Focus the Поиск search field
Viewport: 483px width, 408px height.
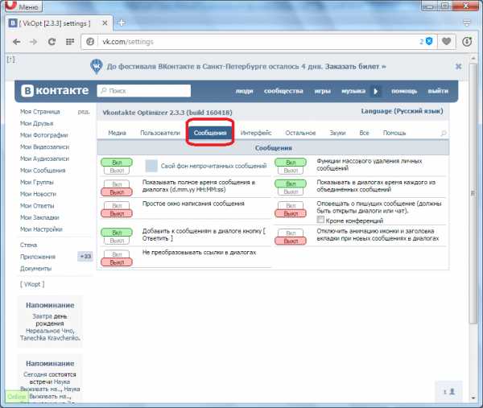pos(144,91)
